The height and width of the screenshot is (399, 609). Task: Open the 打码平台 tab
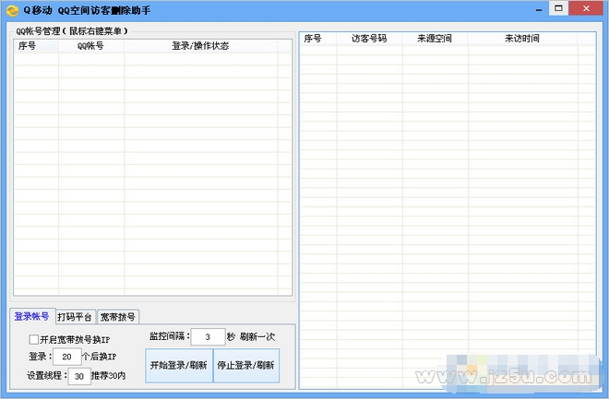tap(75, 317)
